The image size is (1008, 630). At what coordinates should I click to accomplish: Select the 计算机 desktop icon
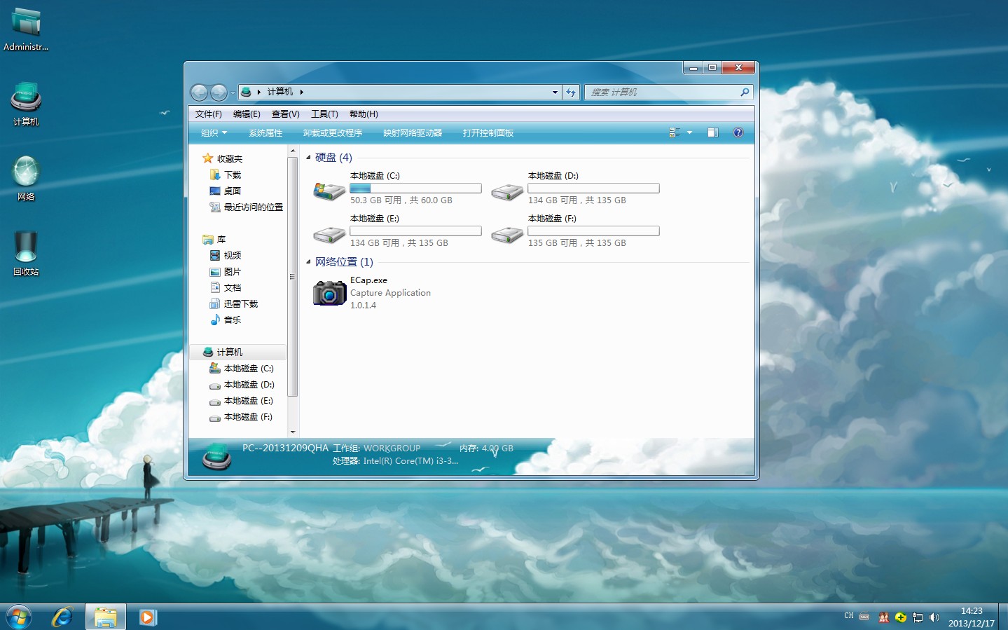click(26, 104)
